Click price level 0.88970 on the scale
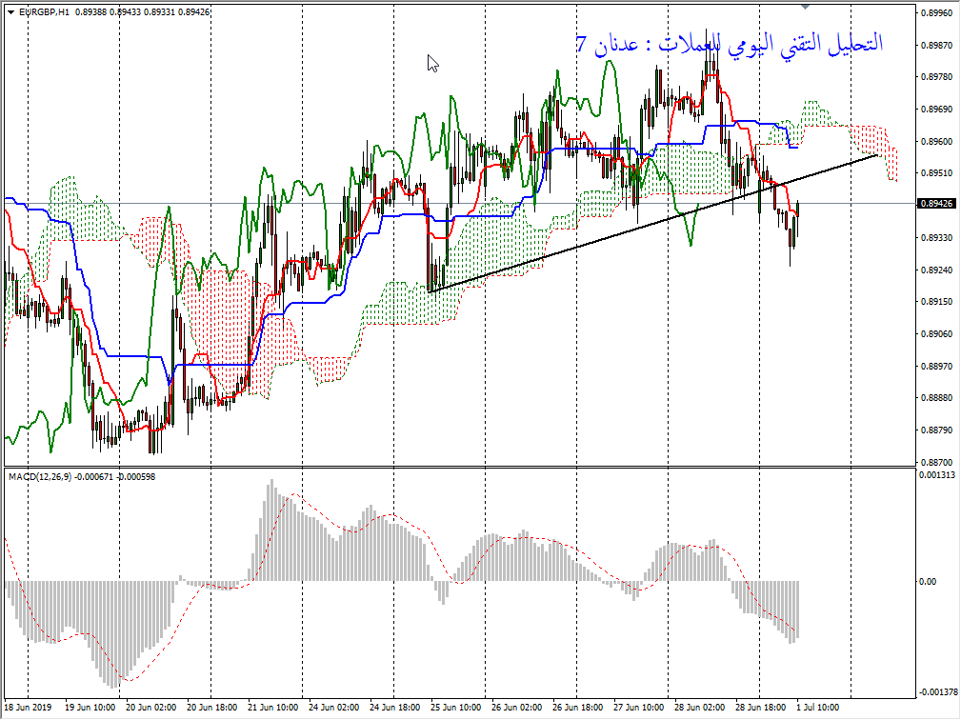 pos(937,366)
